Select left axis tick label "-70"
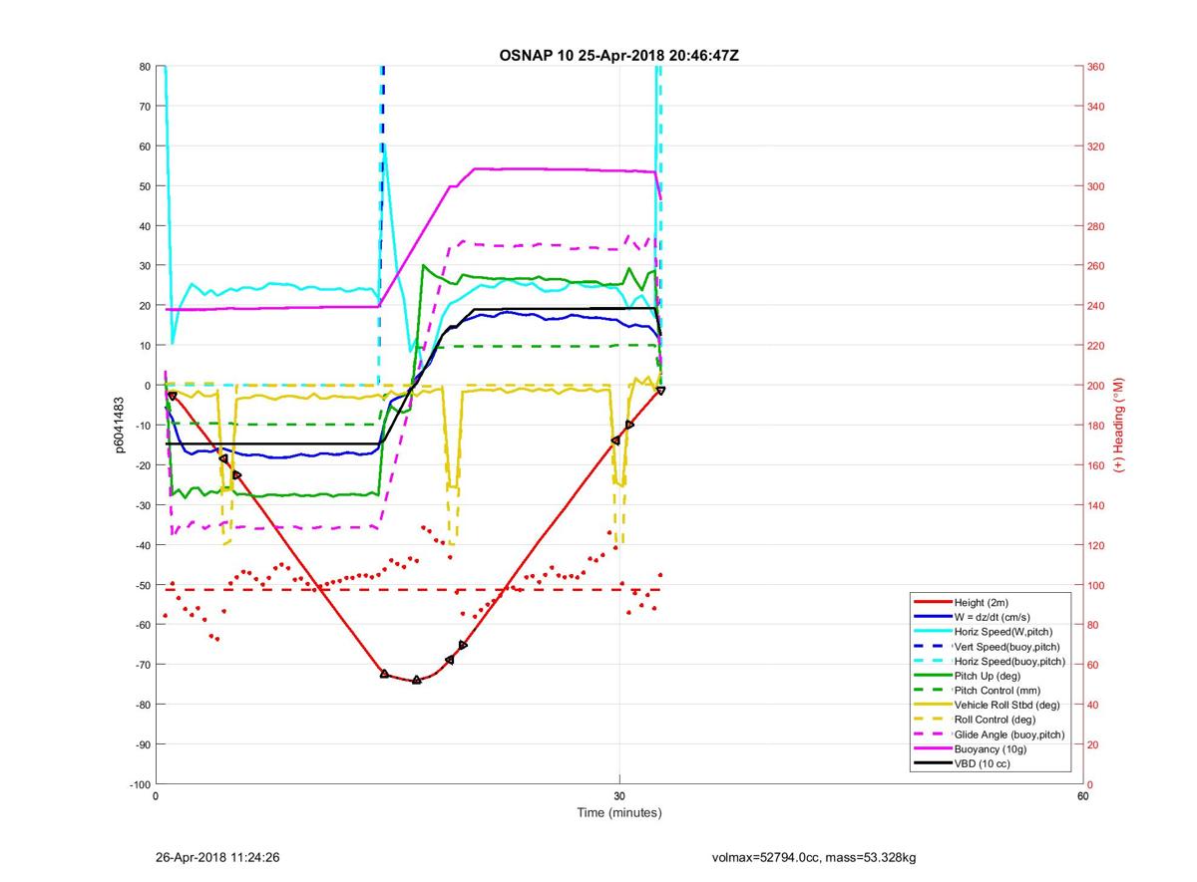This screenshot has width=1197, height=882. tap(142, 665)
